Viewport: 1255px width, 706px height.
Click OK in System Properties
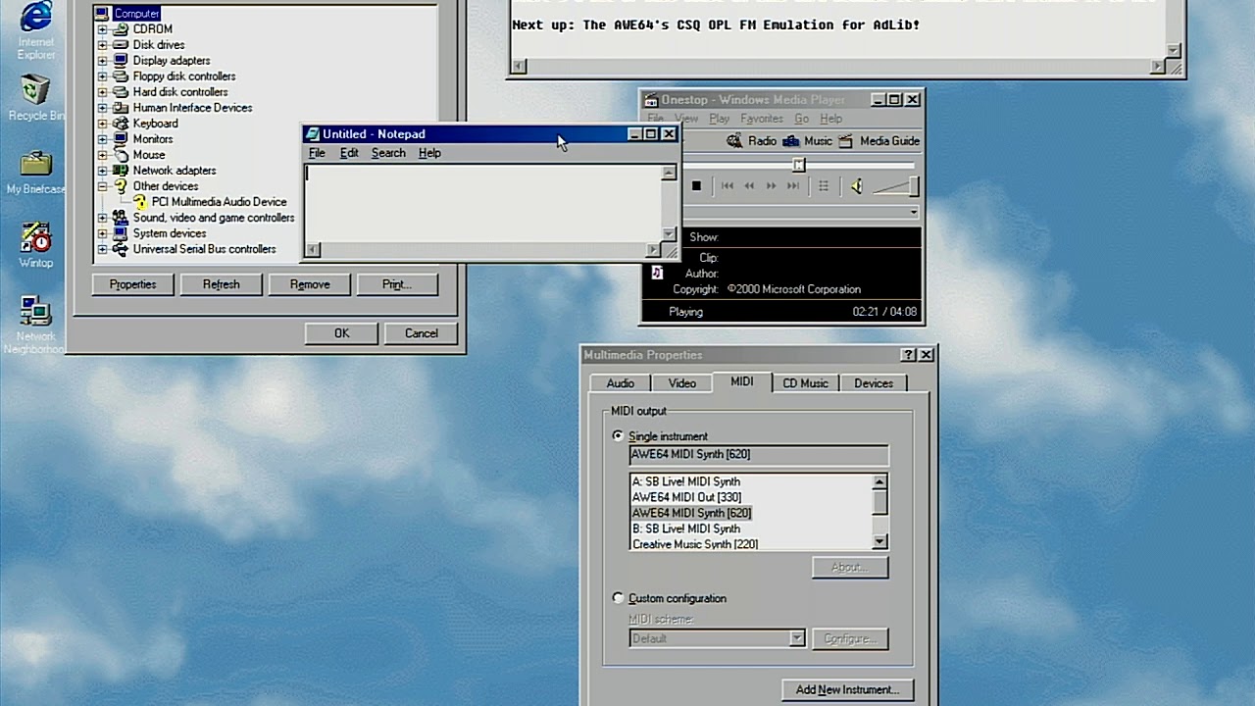tap(341, 333)
